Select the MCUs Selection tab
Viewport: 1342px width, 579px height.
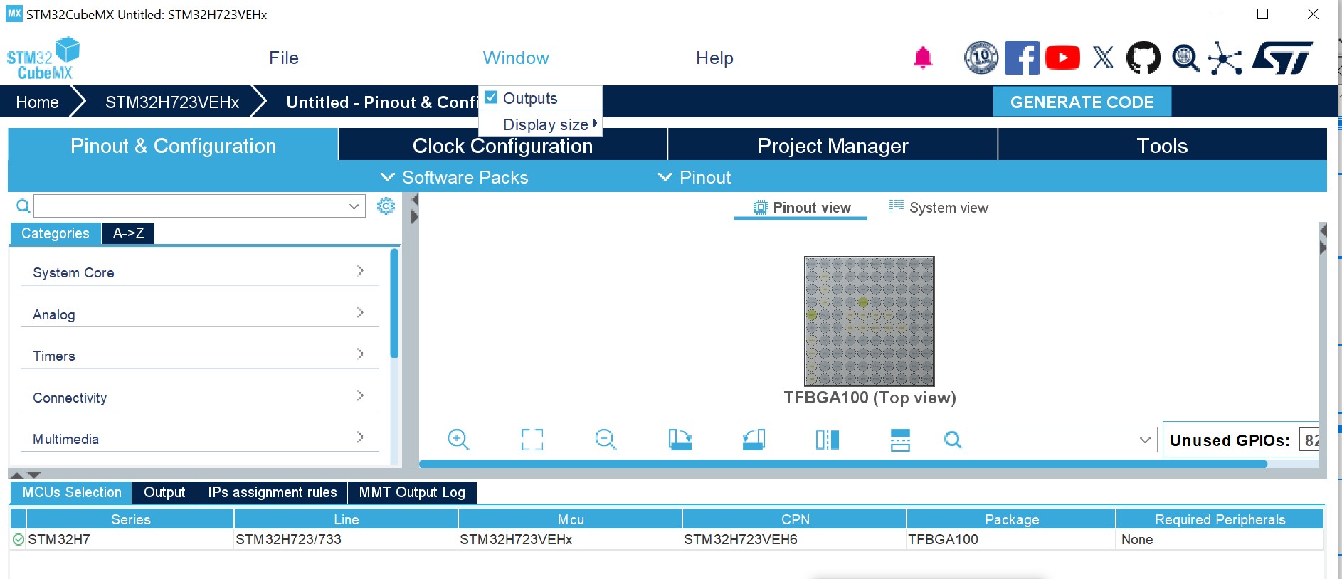[x=72, y=492]
